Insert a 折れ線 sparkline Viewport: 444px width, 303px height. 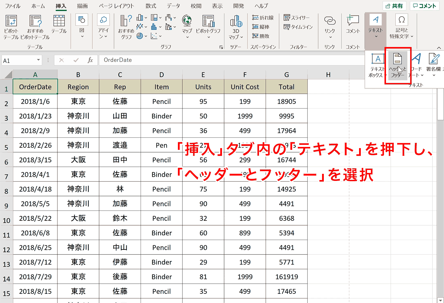[263, 18]
